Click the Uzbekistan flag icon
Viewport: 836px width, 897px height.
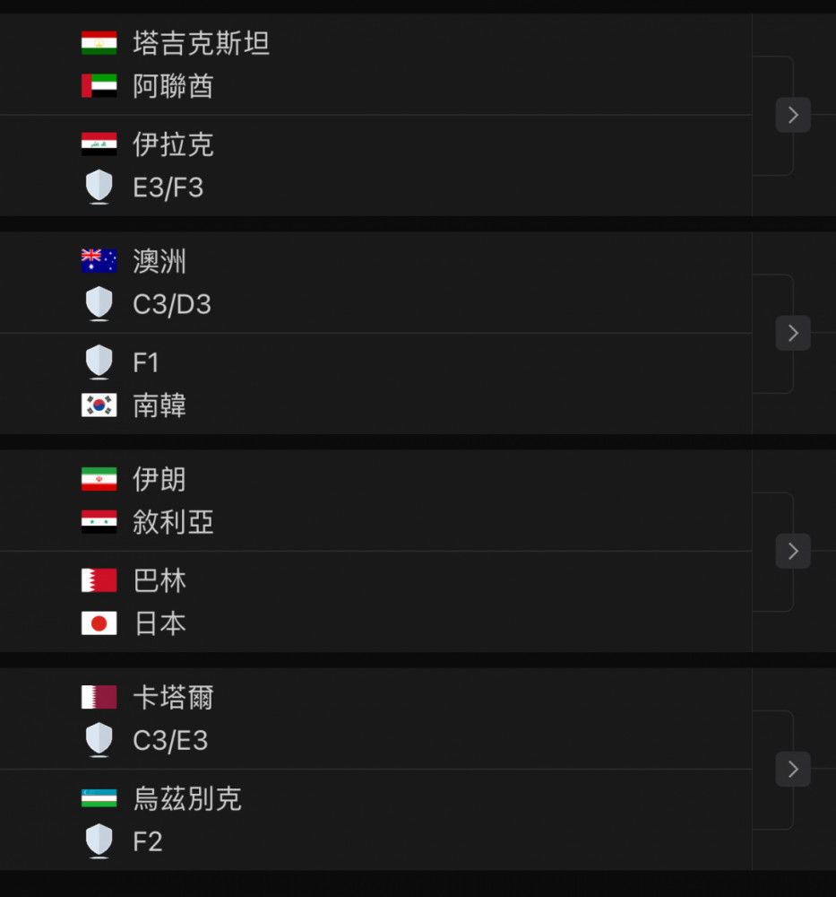coord(99,798)
